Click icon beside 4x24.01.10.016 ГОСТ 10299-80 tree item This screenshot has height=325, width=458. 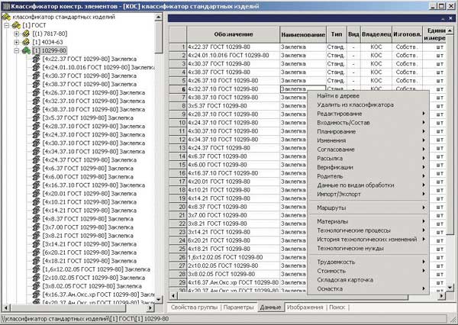coord(36,67)
